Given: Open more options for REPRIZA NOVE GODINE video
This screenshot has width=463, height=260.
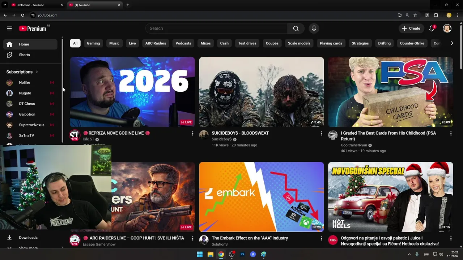Looking at the screenshot, I should pyautogui.click(x=192, y=134).
